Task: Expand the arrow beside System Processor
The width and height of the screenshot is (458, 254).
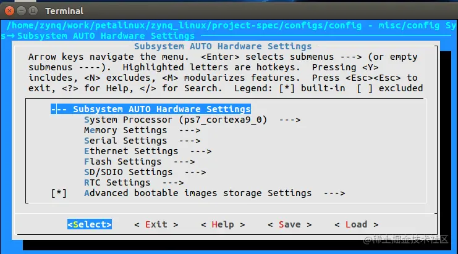Action: (290, 120)
